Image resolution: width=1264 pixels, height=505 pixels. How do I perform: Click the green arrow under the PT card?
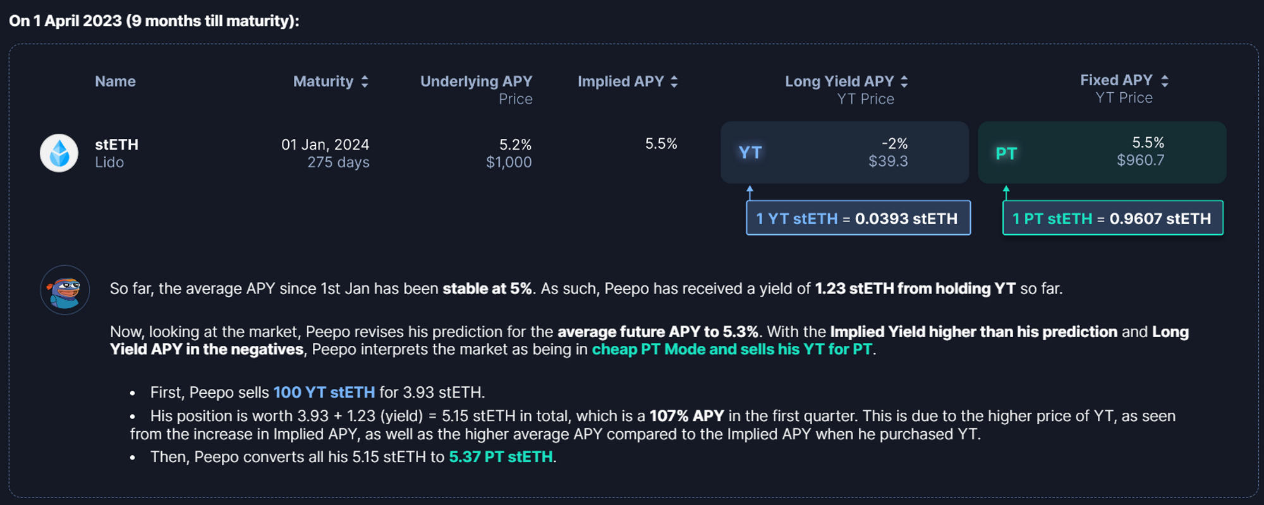coord(1006,192)
